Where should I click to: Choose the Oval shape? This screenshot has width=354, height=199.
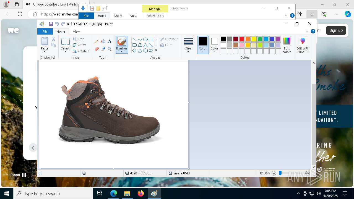(145, 39)
